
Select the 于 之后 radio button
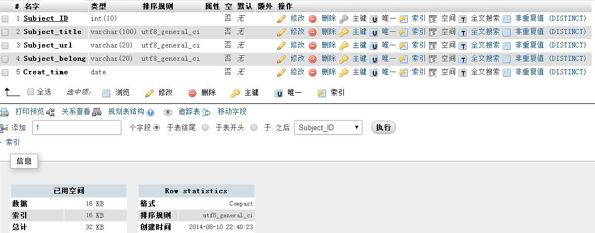pos(254,128)
